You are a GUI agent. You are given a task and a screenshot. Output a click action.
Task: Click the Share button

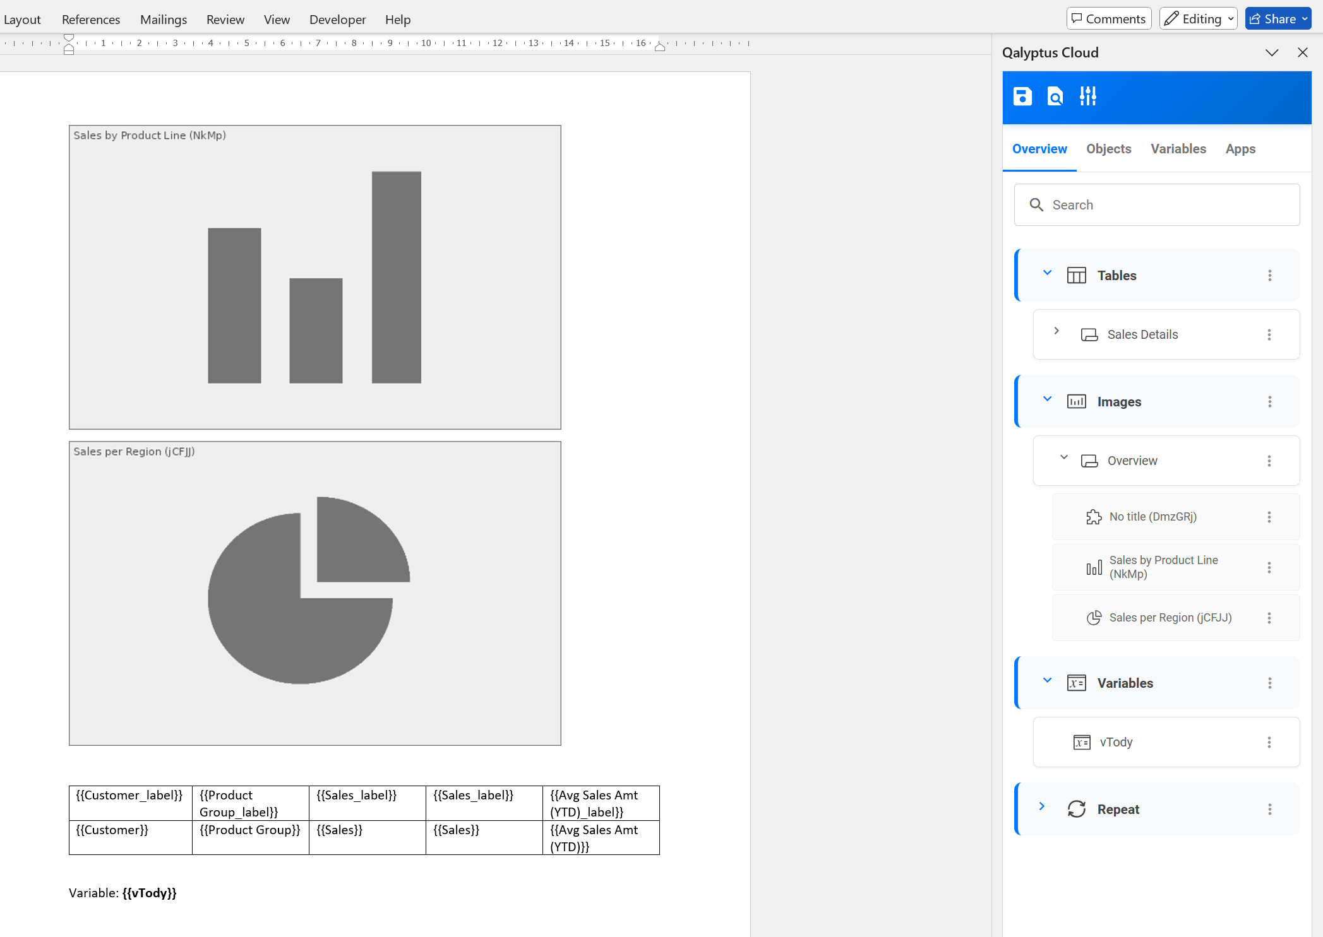(1277, 18)
